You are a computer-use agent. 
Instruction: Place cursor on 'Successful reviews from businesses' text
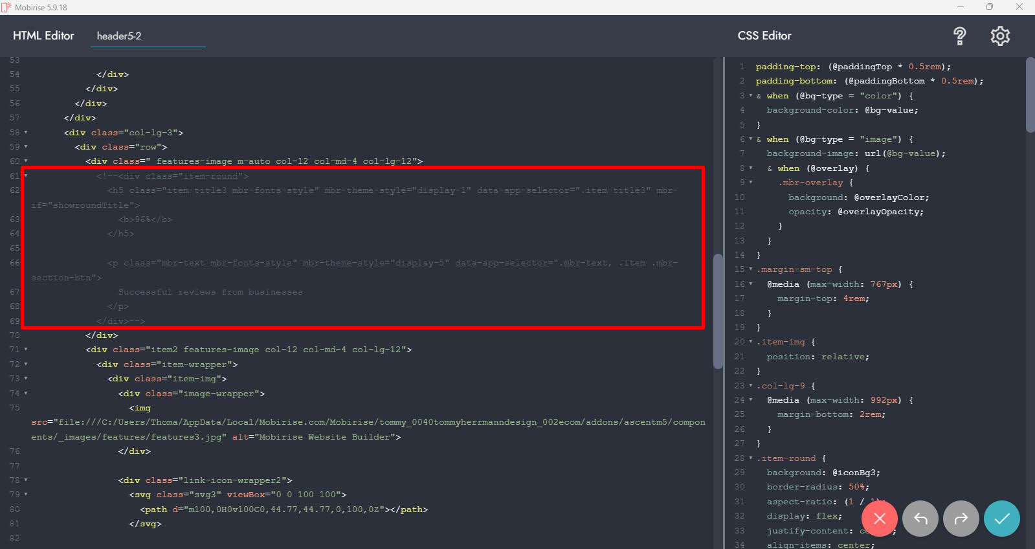(210, 292)
